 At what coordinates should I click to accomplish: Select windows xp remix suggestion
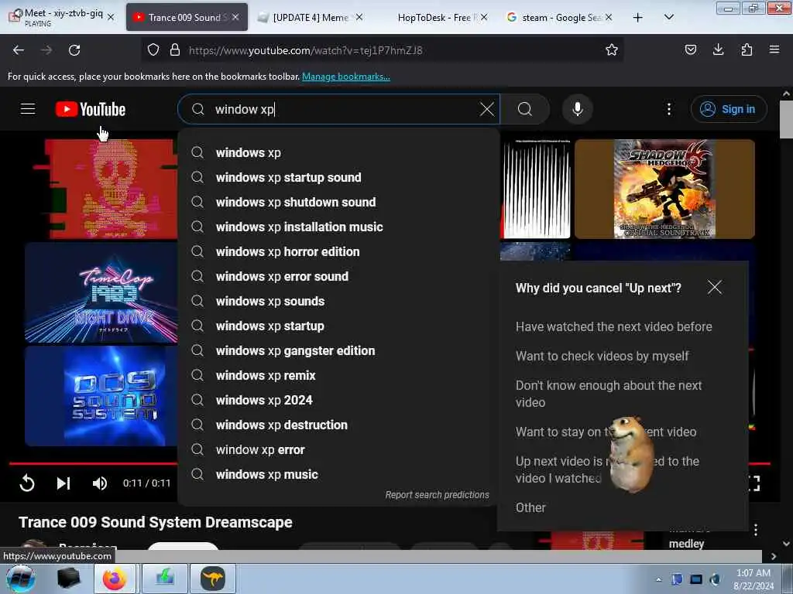point(339,375)
